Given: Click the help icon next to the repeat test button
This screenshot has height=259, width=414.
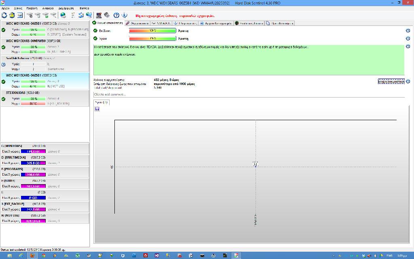Looking at the screenshot, I should tap(408, 81).
